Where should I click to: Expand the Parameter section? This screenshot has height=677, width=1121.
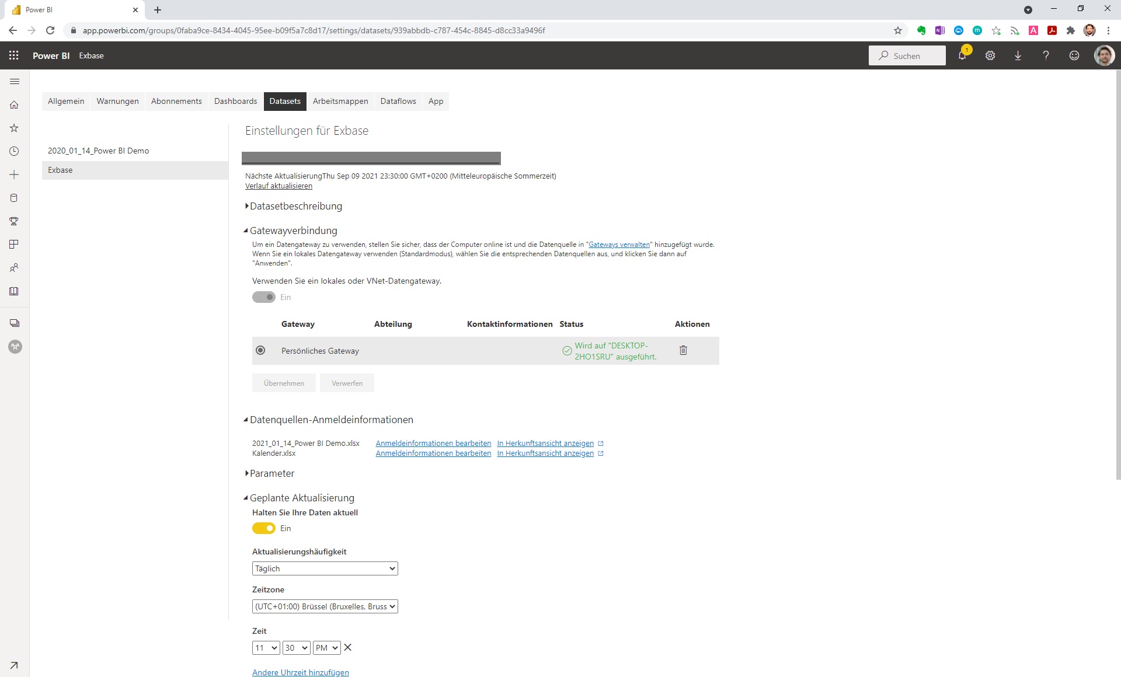click(x=269, y=473)
